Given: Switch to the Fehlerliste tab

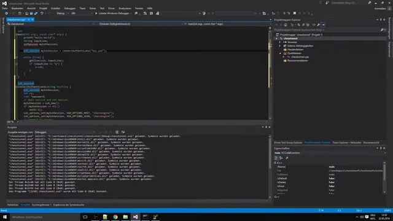Looking at the screenshot, I should click(12, 204).
